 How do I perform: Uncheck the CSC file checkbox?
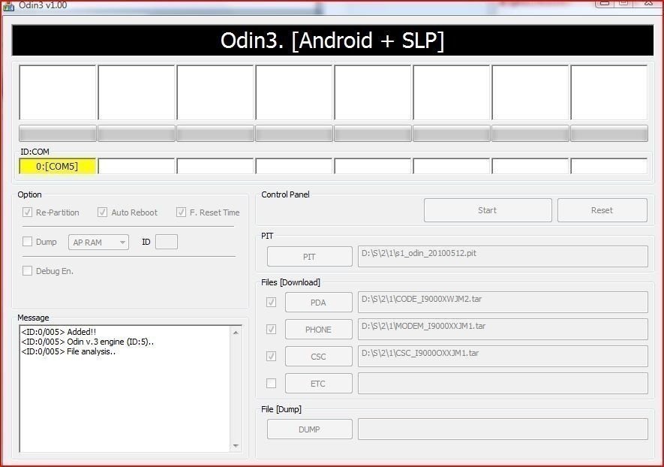(271, 357)
